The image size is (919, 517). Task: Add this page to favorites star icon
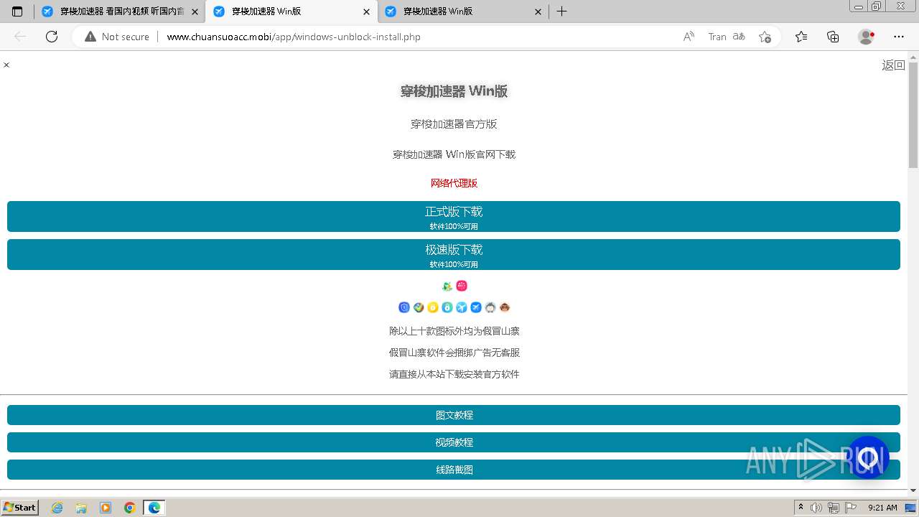pyautogui.click(x=765, y=37)
